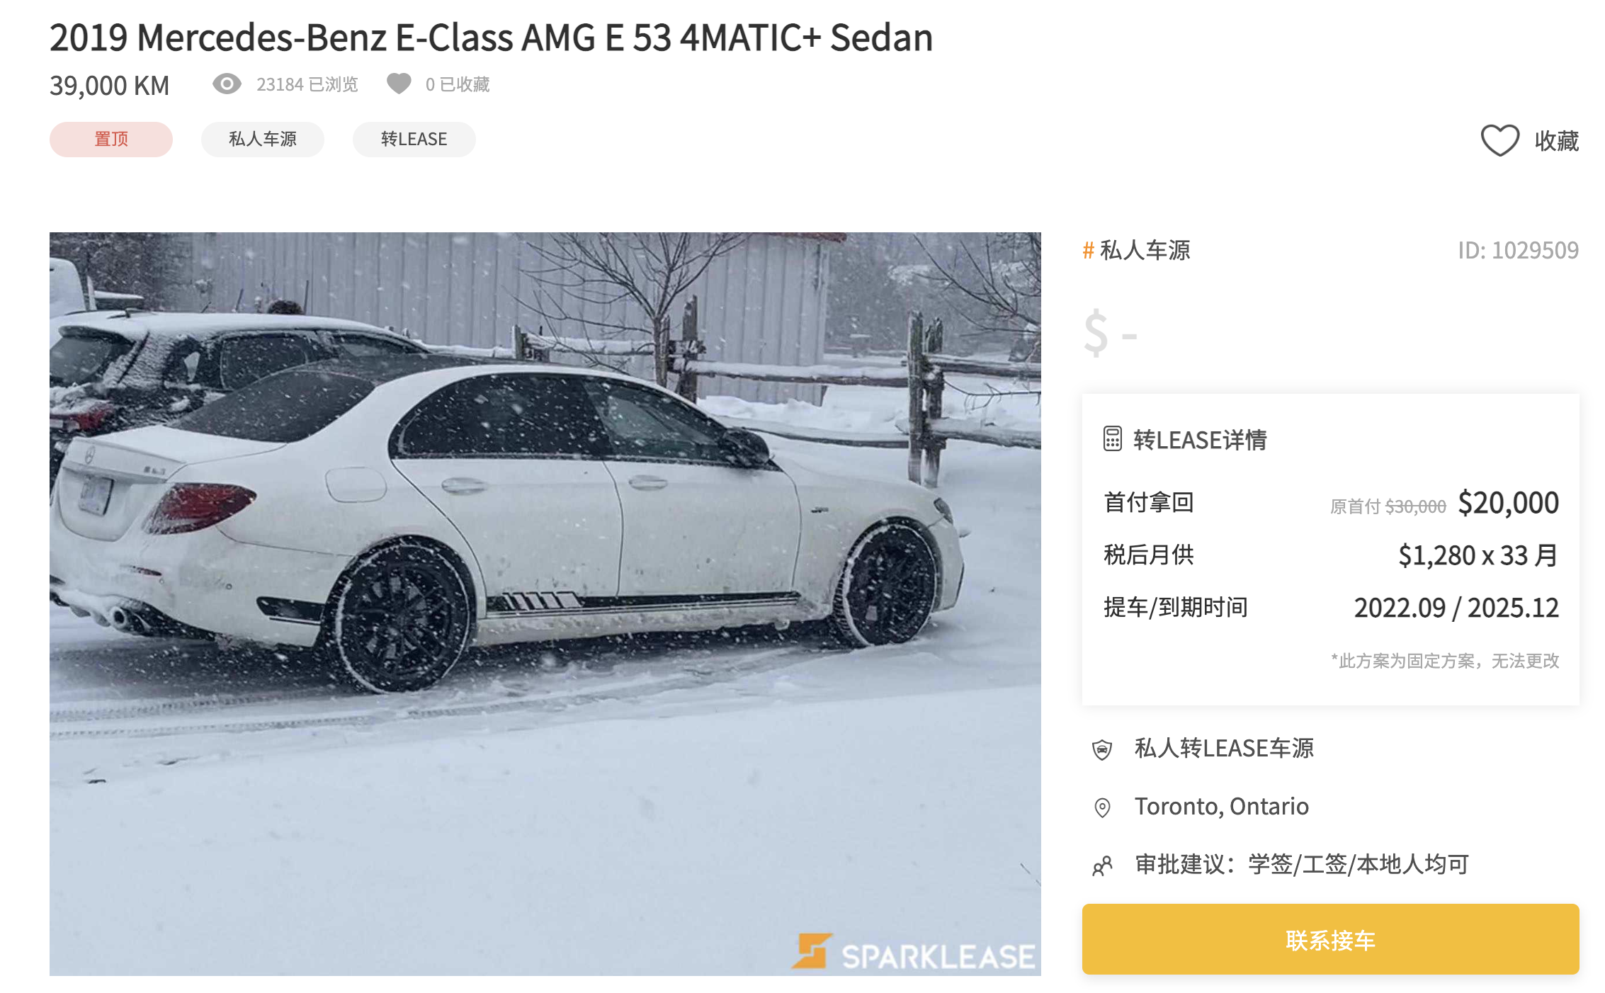Screen dimensions: 1605x993
Task: Toggle the 收藏 heart outline icon
Action: tap(1499, 140)
